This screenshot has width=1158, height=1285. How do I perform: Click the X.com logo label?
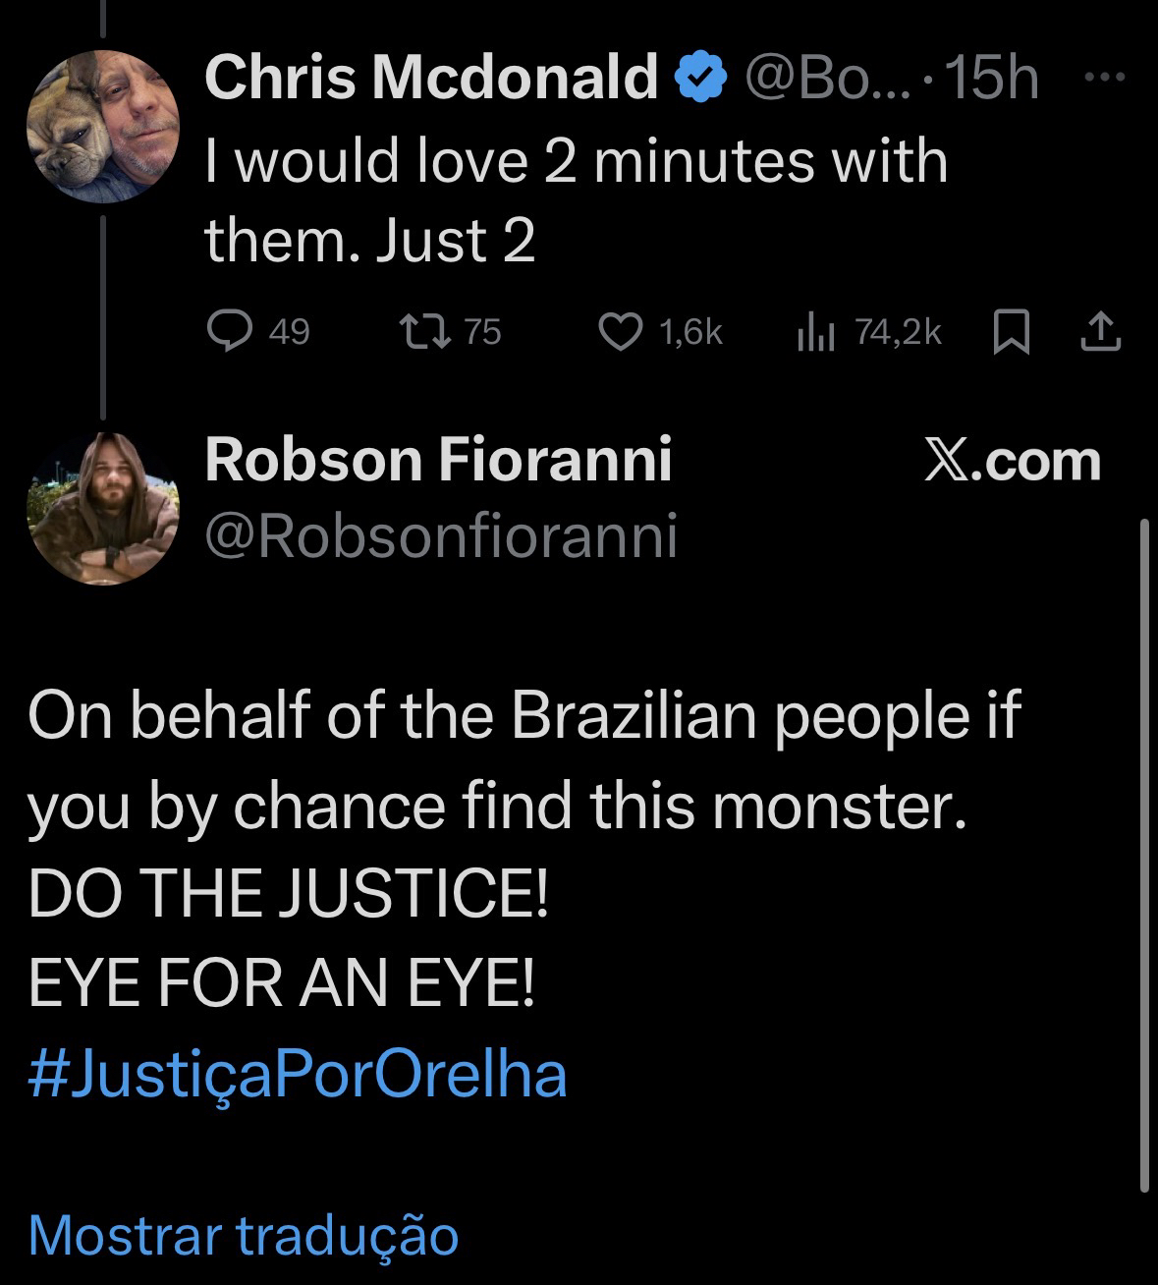[1012, 461]
